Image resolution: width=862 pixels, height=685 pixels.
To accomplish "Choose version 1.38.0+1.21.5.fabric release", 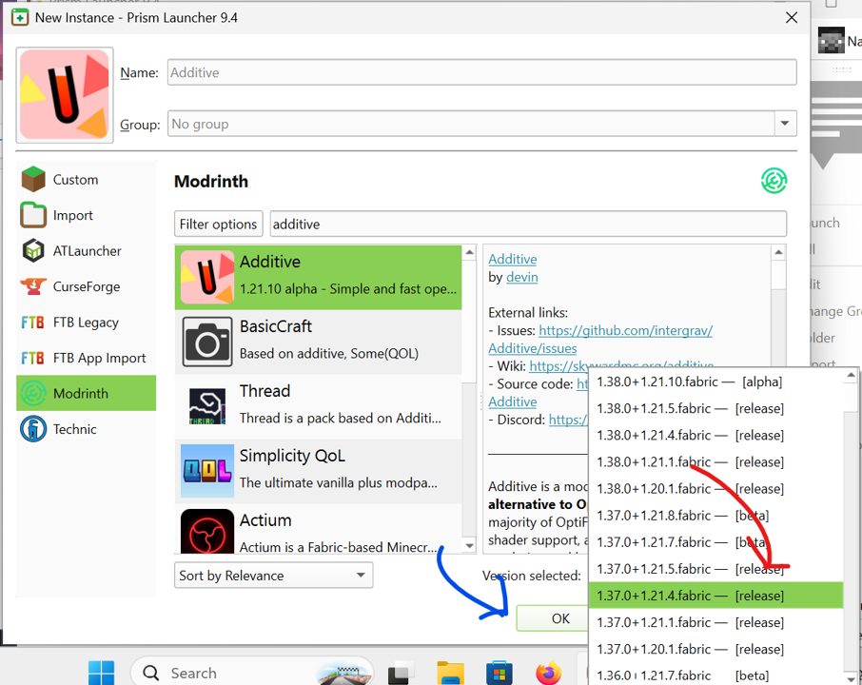I will click(690, 408).
